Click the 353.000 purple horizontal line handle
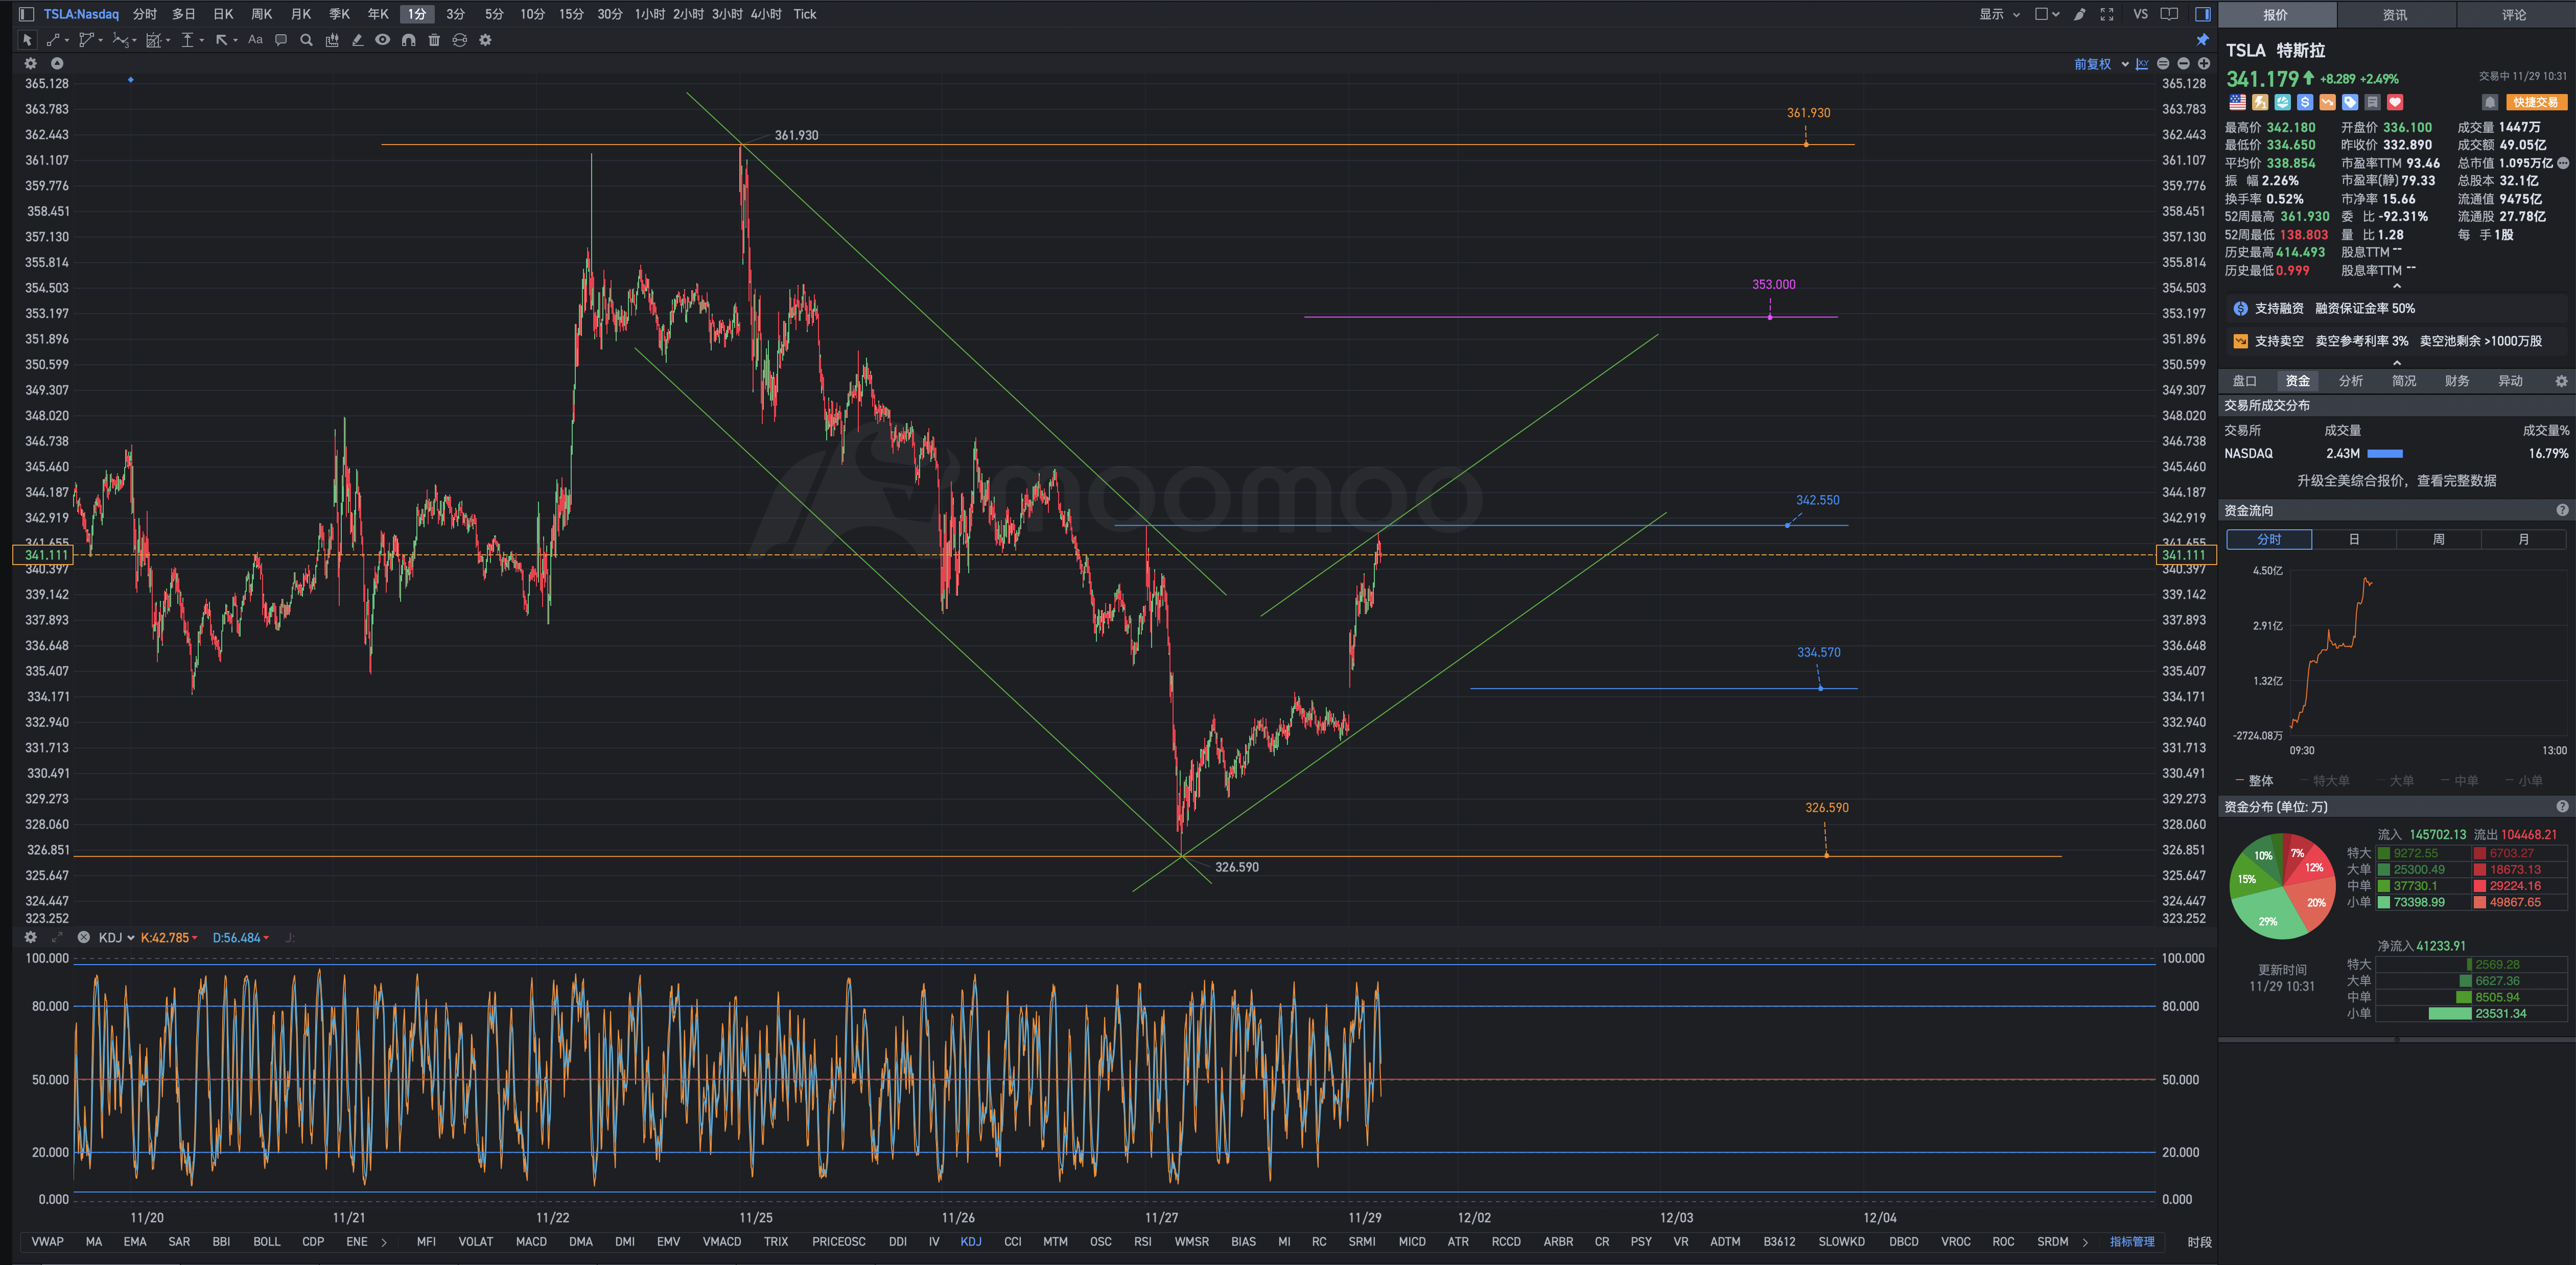The width and height of the screenshot is (2576, 1265). (1770, 317)
